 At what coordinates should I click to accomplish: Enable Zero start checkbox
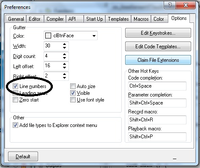click(15, 99)
